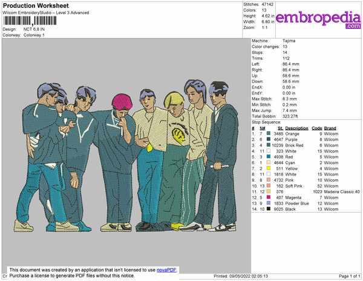
Task: Click the Width value 6.80 in
Action: click(268, 22)
